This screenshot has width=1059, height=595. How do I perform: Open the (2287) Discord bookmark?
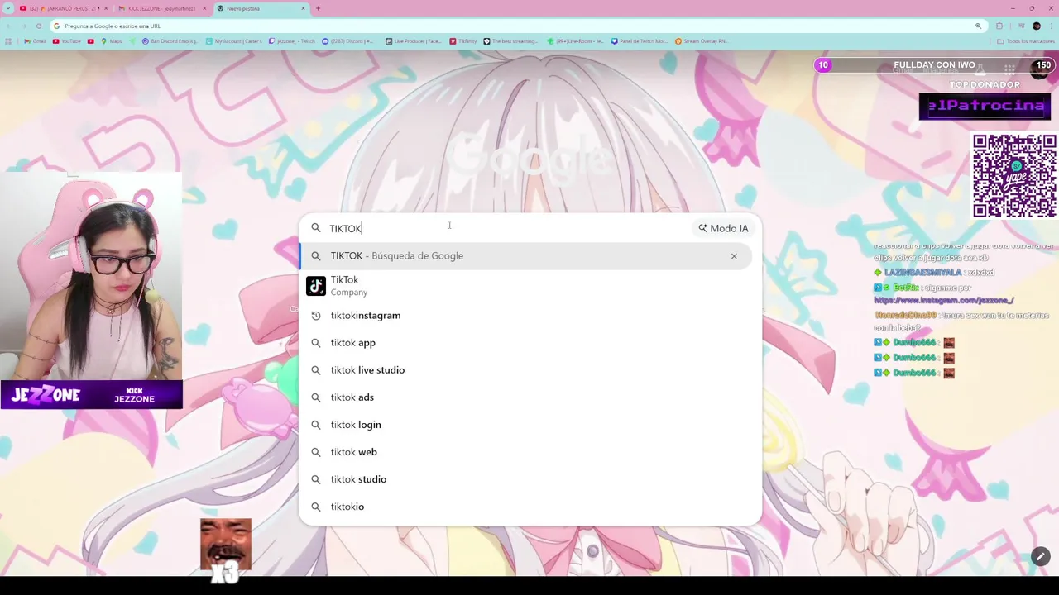[x=347, y=41]
